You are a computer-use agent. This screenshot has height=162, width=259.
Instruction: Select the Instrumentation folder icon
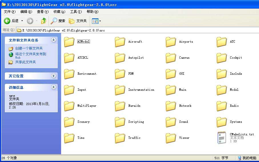click(120, 90)
